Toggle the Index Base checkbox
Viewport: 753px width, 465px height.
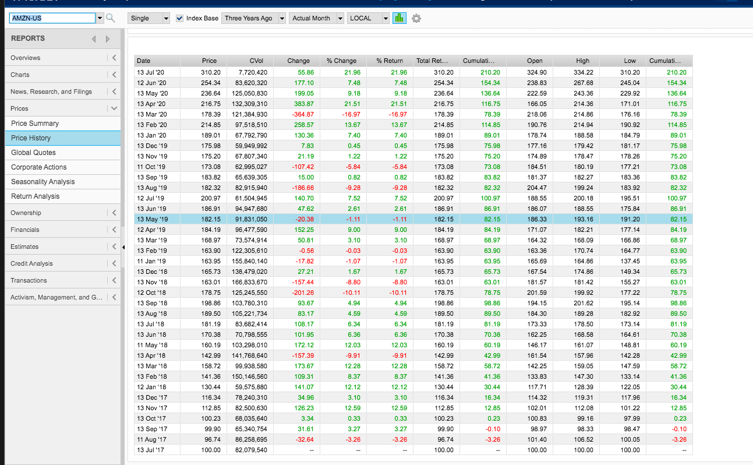point(179,18)
